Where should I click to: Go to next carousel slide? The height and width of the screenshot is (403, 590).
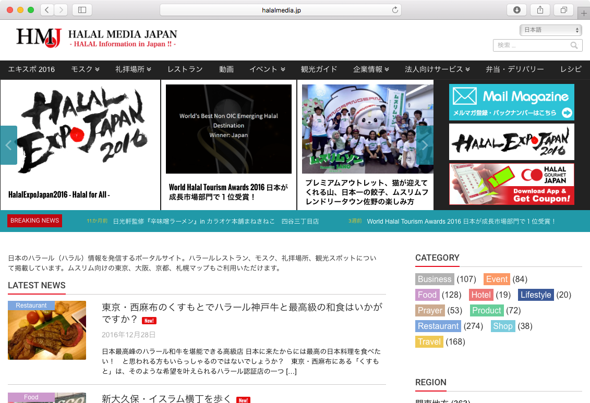click(425, 145)
